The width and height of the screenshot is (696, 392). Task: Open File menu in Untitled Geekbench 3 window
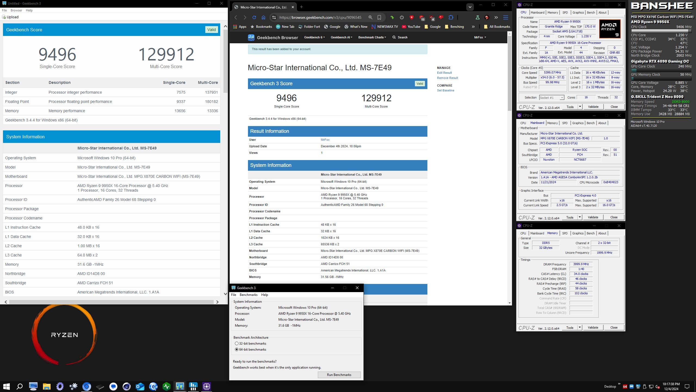click(4, 10)
